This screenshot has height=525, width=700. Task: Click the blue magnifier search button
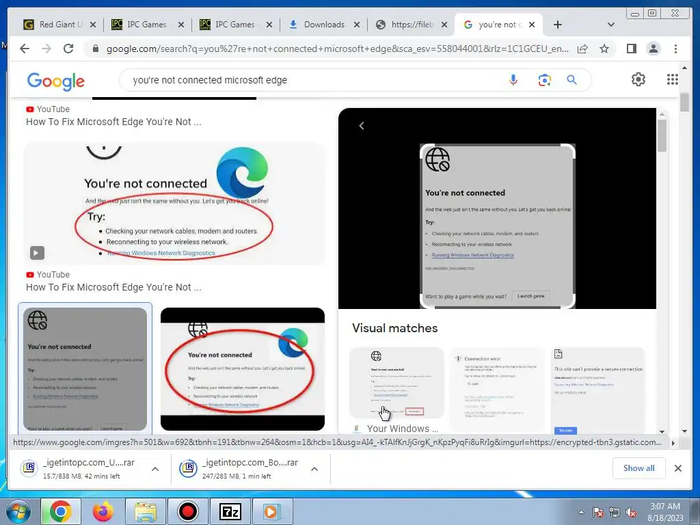click(572, 80)
